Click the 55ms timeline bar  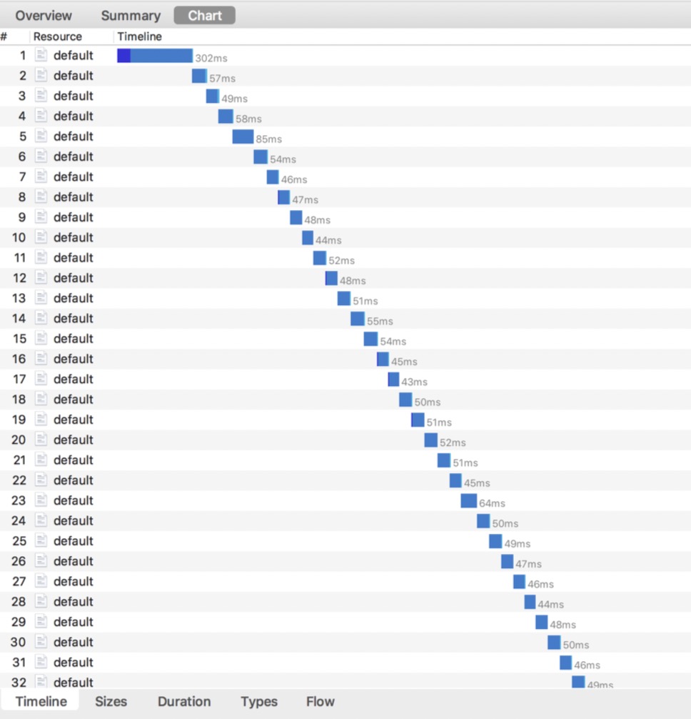pos(358,318)
